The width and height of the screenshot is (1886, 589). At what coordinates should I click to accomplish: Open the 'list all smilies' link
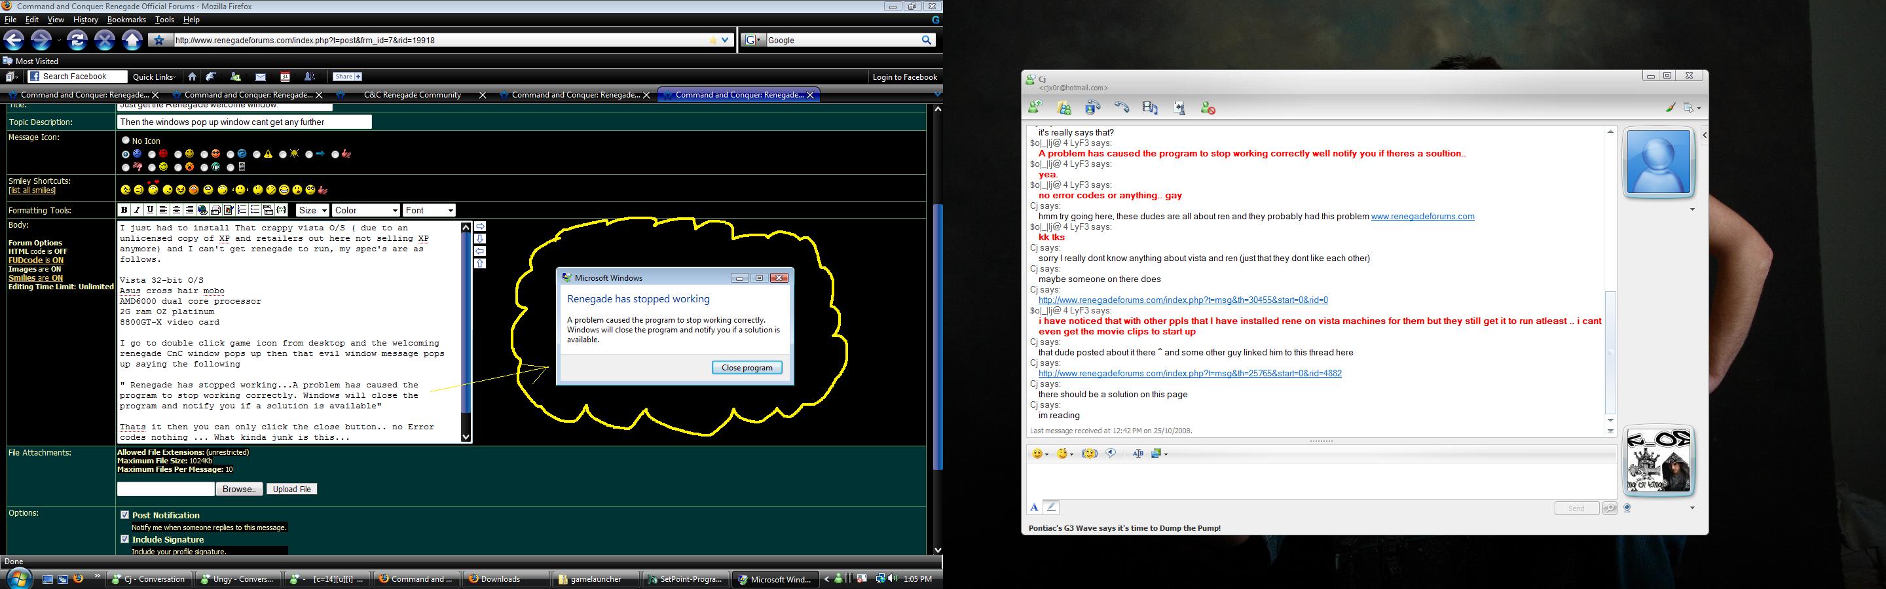pos(32,190)
